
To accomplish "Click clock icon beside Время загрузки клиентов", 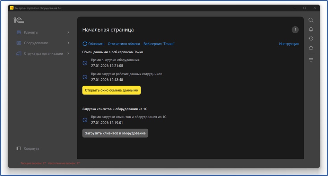I will (85, 120).
